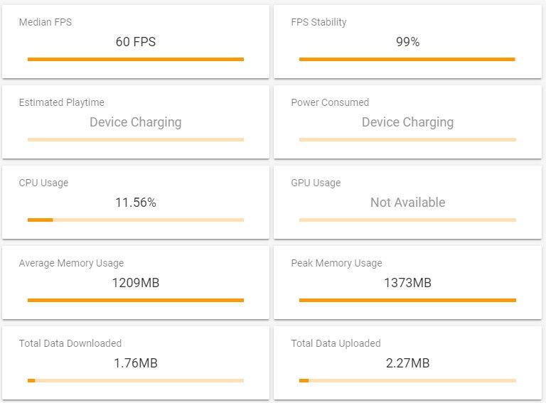546x403 pixels.
Task: Click the Median FPS progress bar
Action: click(136, 60)
